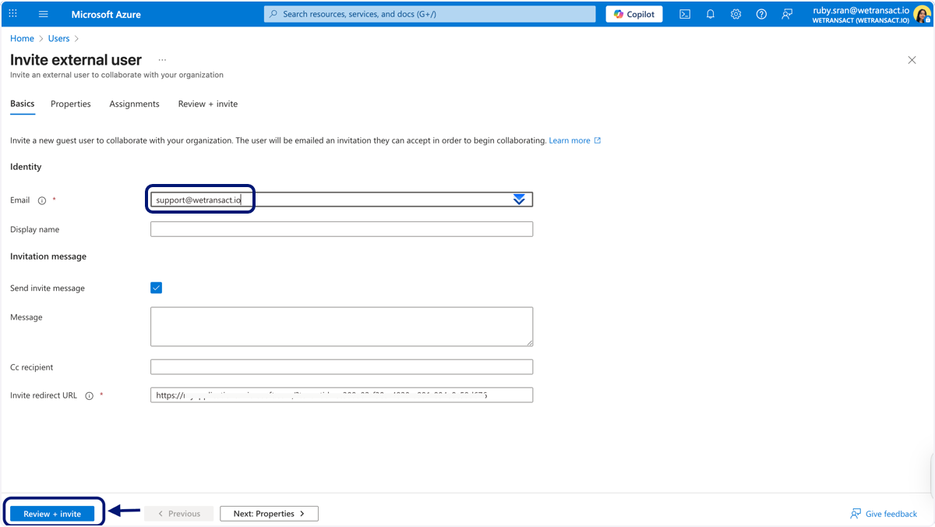Open the account menu for ruby.sran@wetransact.io
This screenshot has height=527, width=935.
point(870,14)
